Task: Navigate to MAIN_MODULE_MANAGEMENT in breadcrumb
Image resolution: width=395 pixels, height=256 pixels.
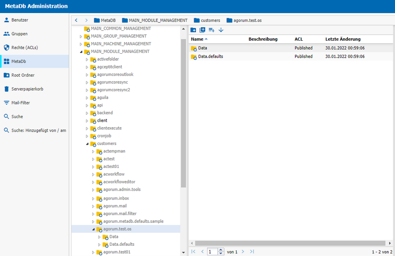Action: point(155,21)
